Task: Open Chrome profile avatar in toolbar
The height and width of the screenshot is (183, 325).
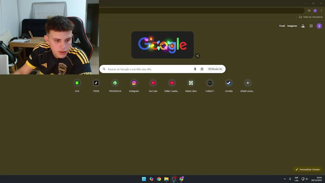Action: (x=315, y=11)
